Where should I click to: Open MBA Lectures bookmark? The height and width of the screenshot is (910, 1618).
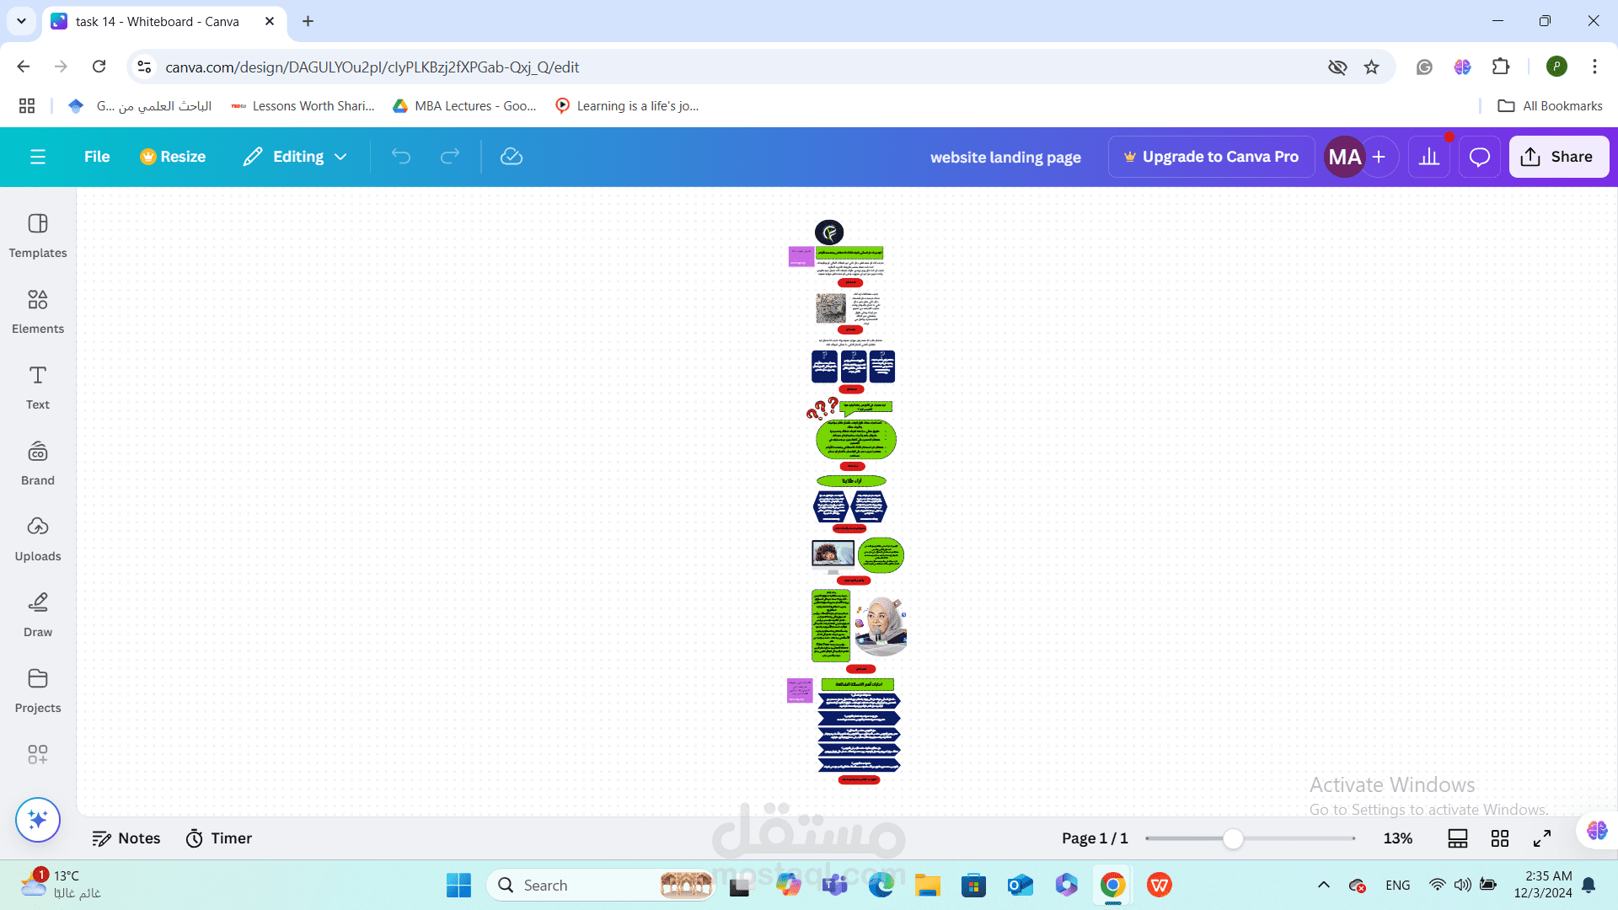465,106
